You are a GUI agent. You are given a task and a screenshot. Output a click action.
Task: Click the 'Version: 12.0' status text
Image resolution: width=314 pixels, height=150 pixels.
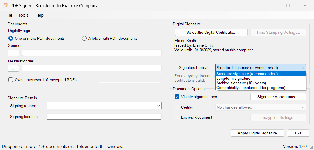[295, 147]
